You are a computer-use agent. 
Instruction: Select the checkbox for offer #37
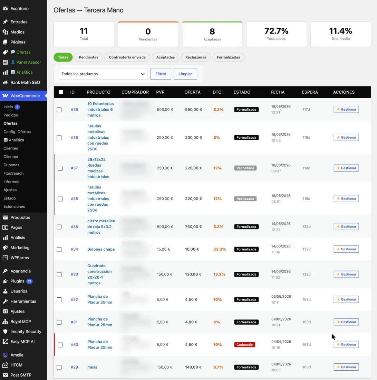[x=60, y=168]
